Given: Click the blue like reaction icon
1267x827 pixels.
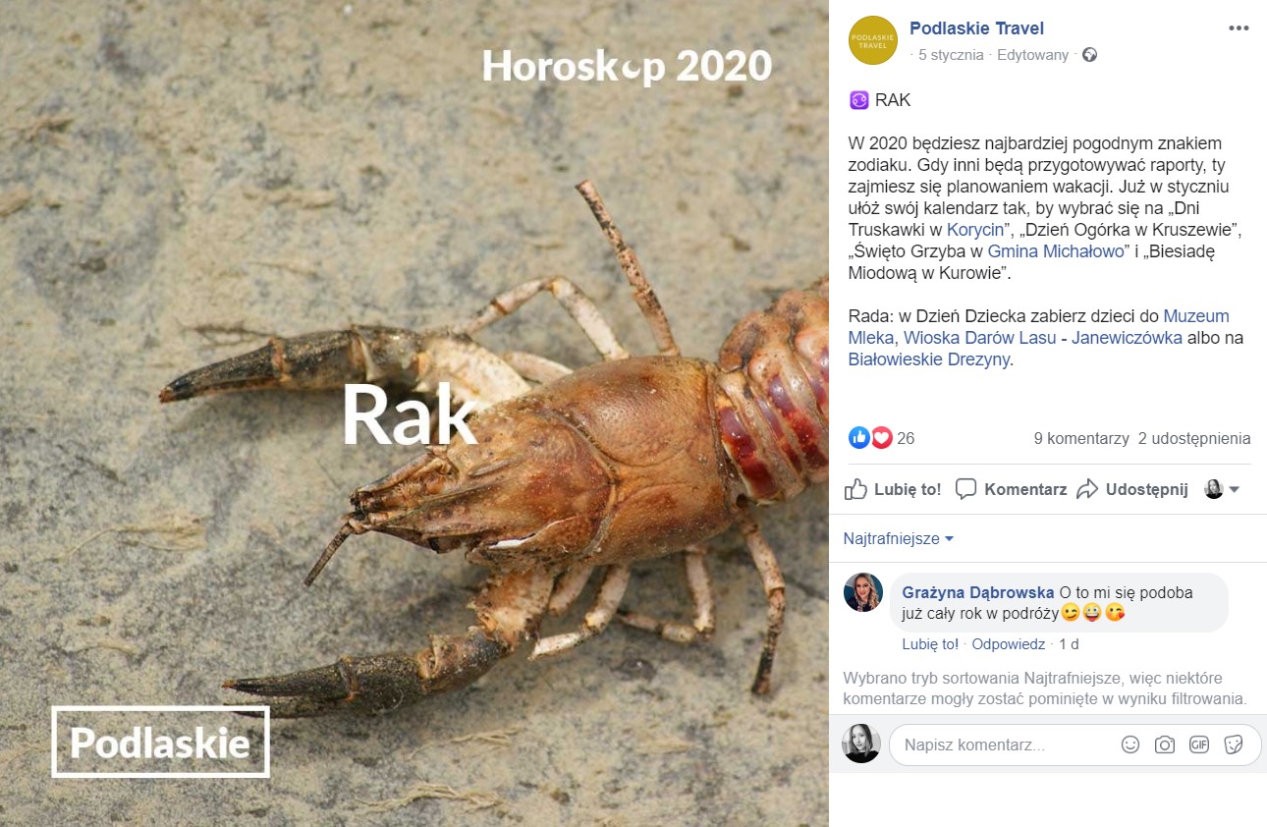Looking at the screenshot, I should pos(859,438).
